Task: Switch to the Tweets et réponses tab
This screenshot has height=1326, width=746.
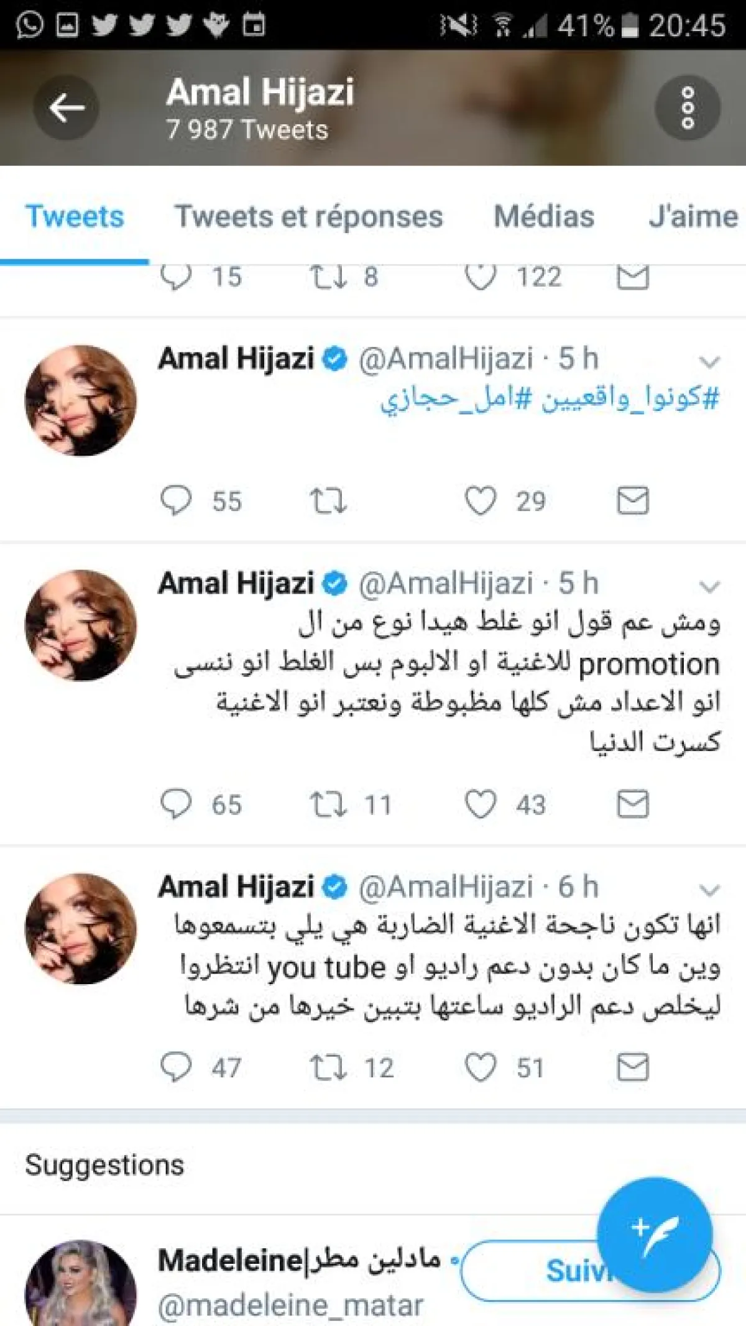Action: (x=308, y=216)
